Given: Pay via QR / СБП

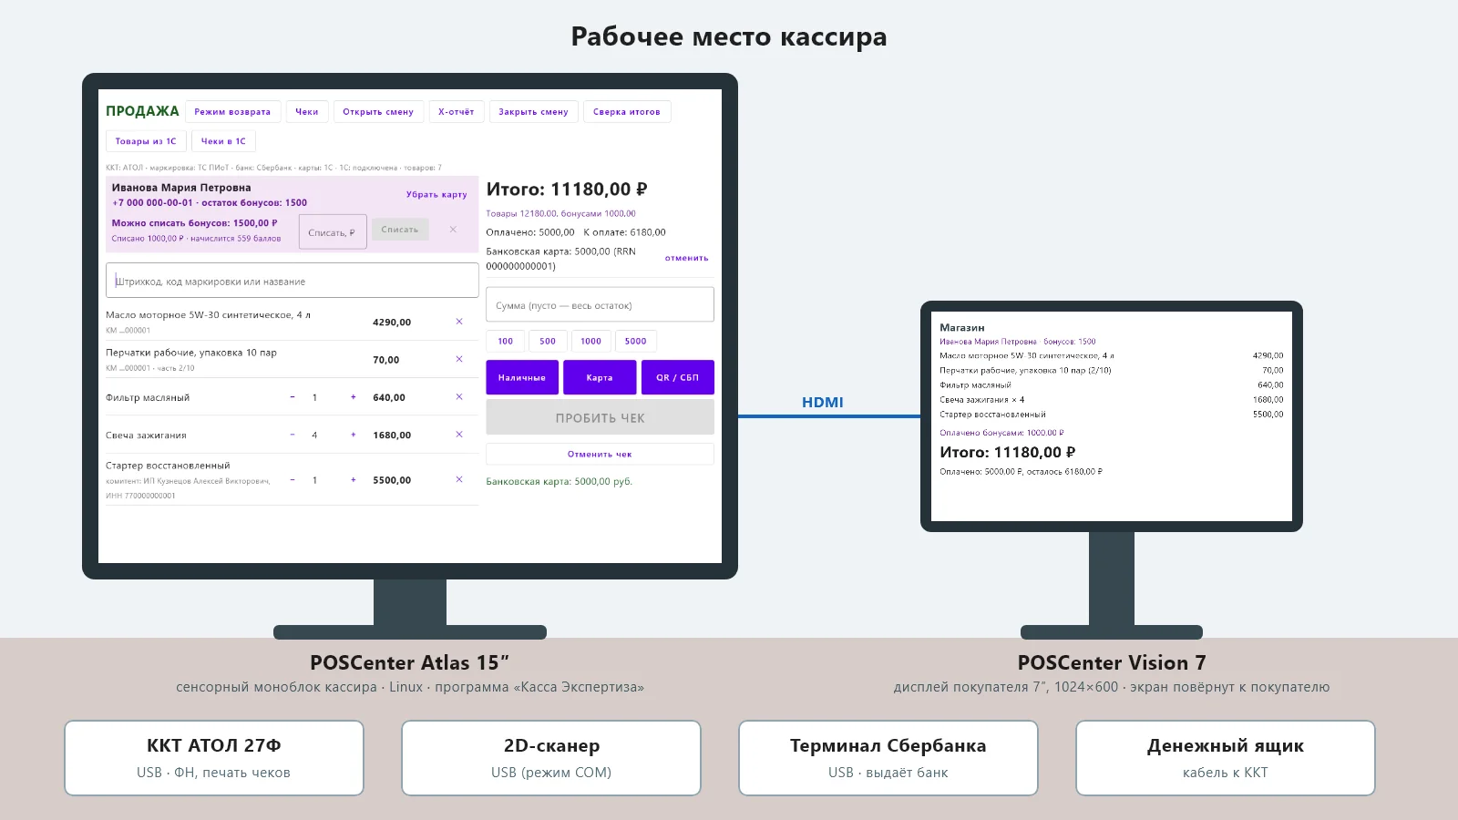Looking at the screenshot, I should point(677,377).
